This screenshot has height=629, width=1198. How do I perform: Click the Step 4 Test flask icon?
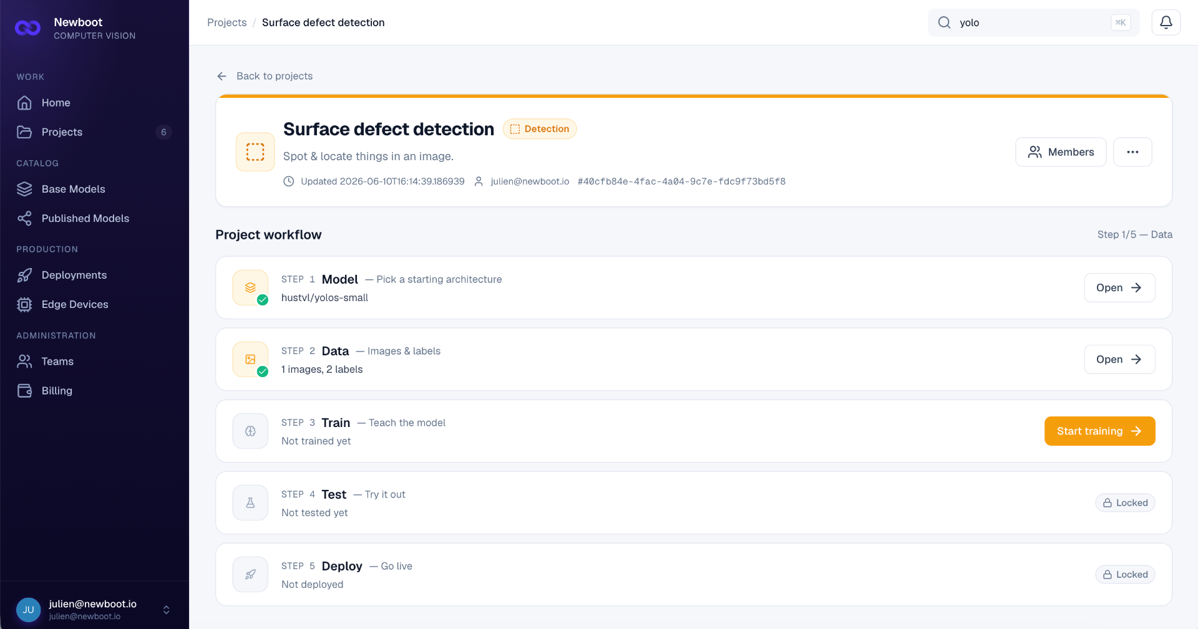point(250,502)
